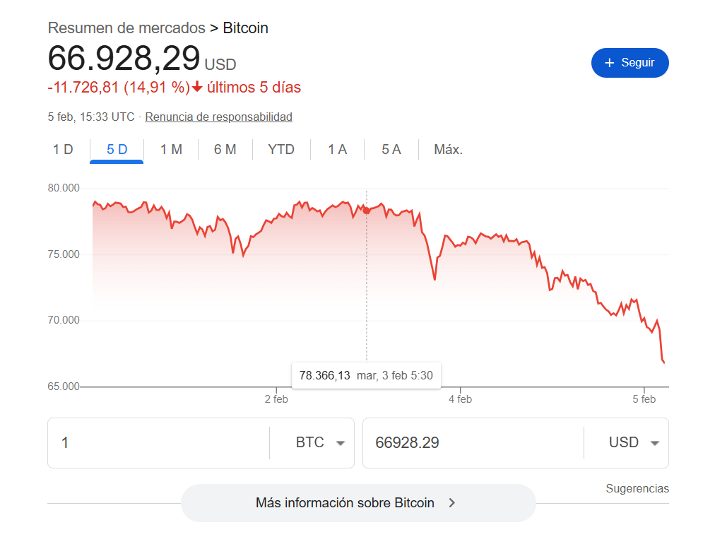Screen dimensions: 727x549
Task: Click the Sugerencias feedback link
Action: 637,489
